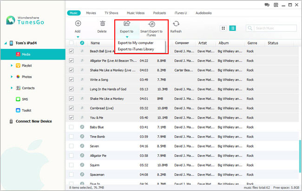302x191 pixels.
Task: Click the Tom's iPad4 device icon
Action: tap(11, 43)
